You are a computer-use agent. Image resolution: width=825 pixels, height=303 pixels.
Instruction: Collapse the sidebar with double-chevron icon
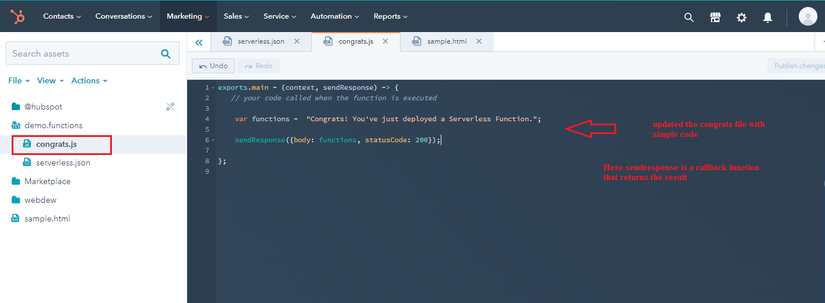199,42
